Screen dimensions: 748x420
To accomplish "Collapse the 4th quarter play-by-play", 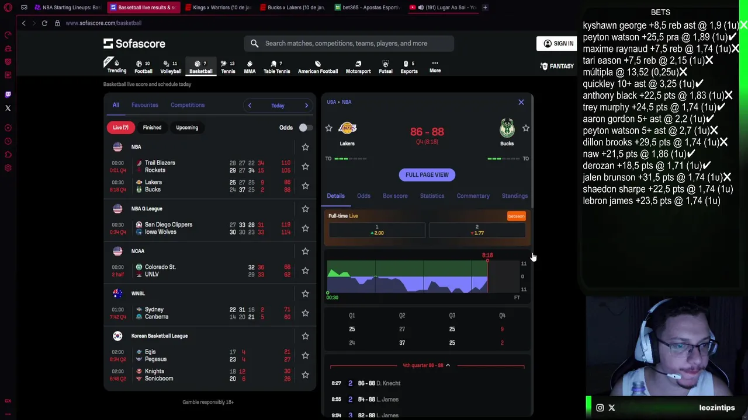I will click(427, 365).
